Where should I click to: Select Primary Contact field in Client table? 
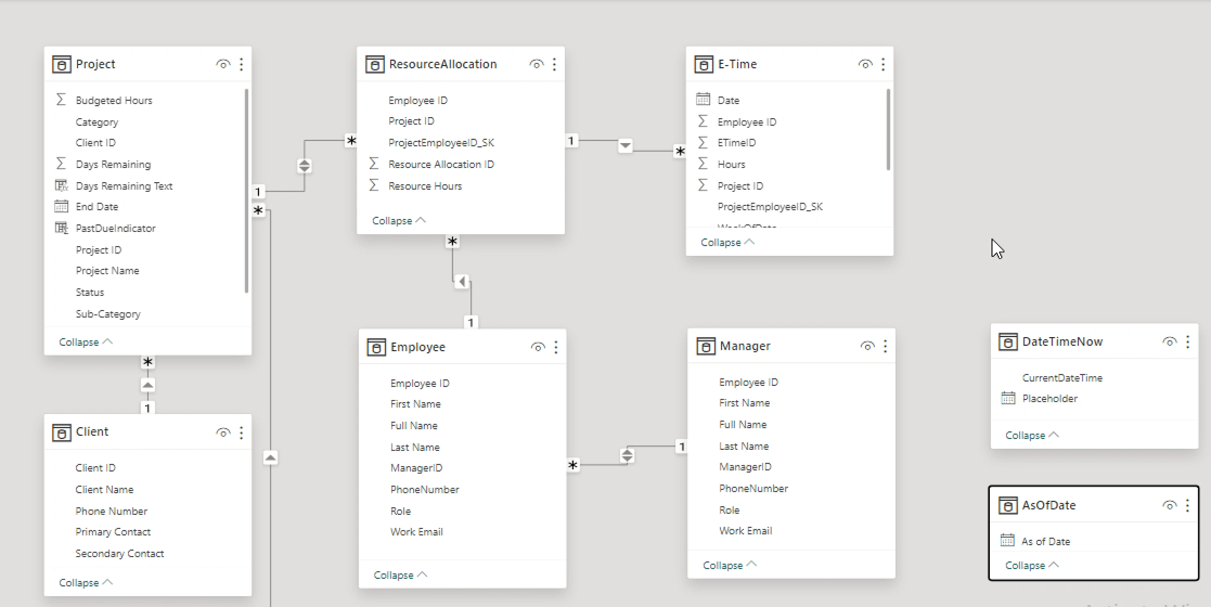coord(113,532)
